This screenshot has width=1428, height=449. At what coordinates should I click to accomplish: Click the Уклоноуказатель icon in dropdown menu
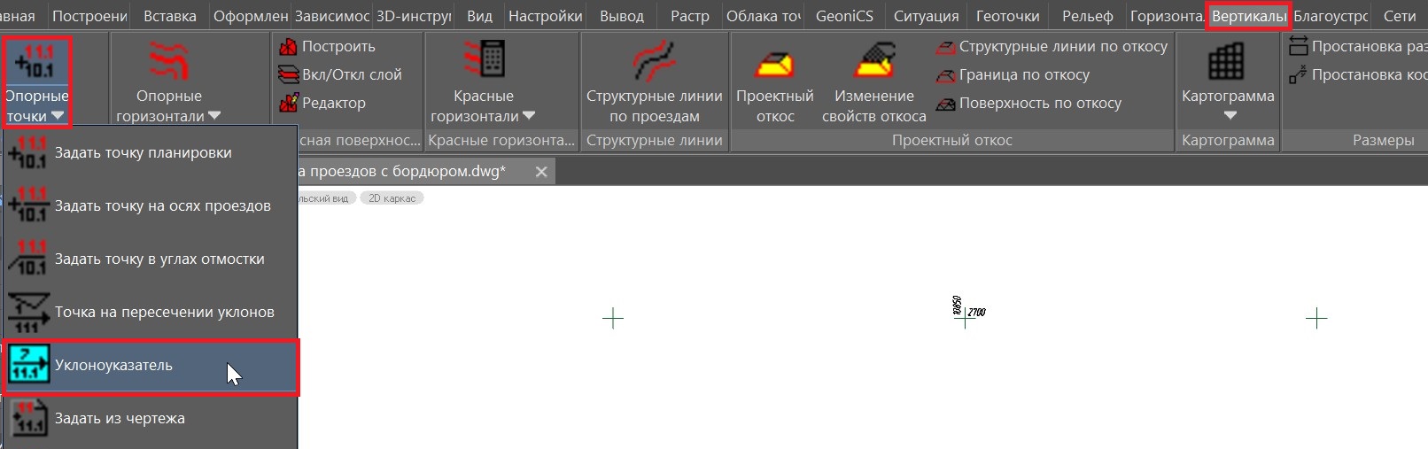(28, 365)
